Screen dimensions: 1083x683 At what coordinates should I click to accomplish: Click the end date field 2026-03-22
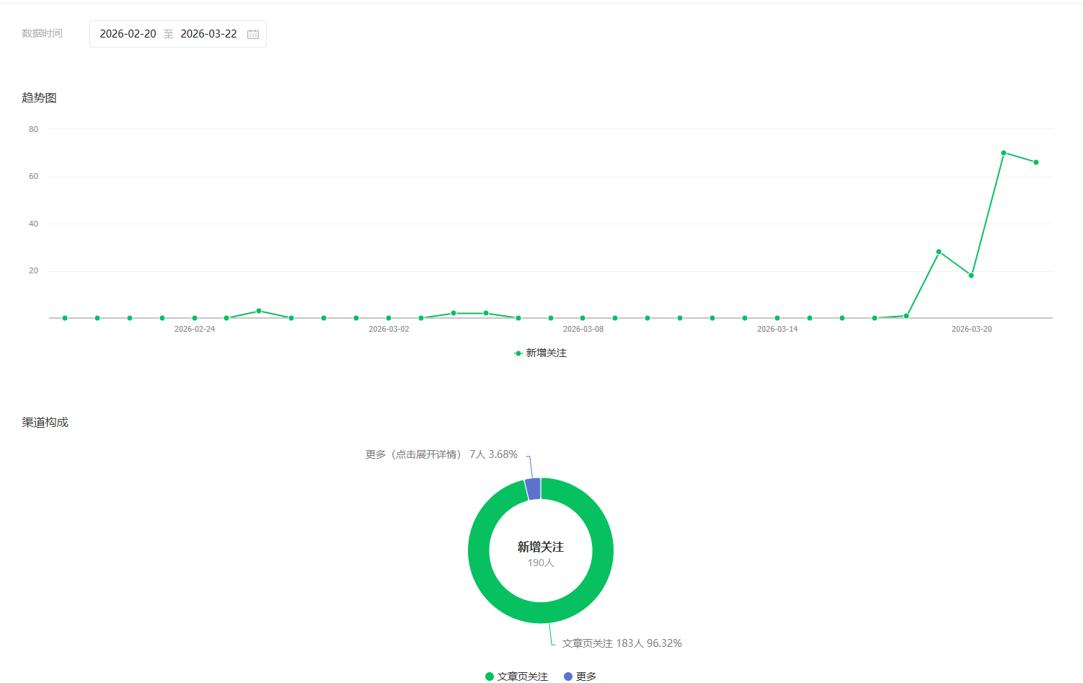(208, 34)
